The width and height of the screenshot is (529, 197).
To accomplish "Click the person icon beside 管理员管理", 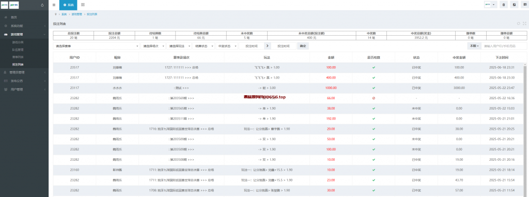I will tap(6, 72).
